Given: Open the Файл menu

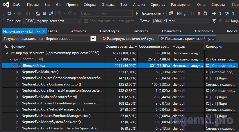Looking at the screenshot, I should tap(17, 5).
